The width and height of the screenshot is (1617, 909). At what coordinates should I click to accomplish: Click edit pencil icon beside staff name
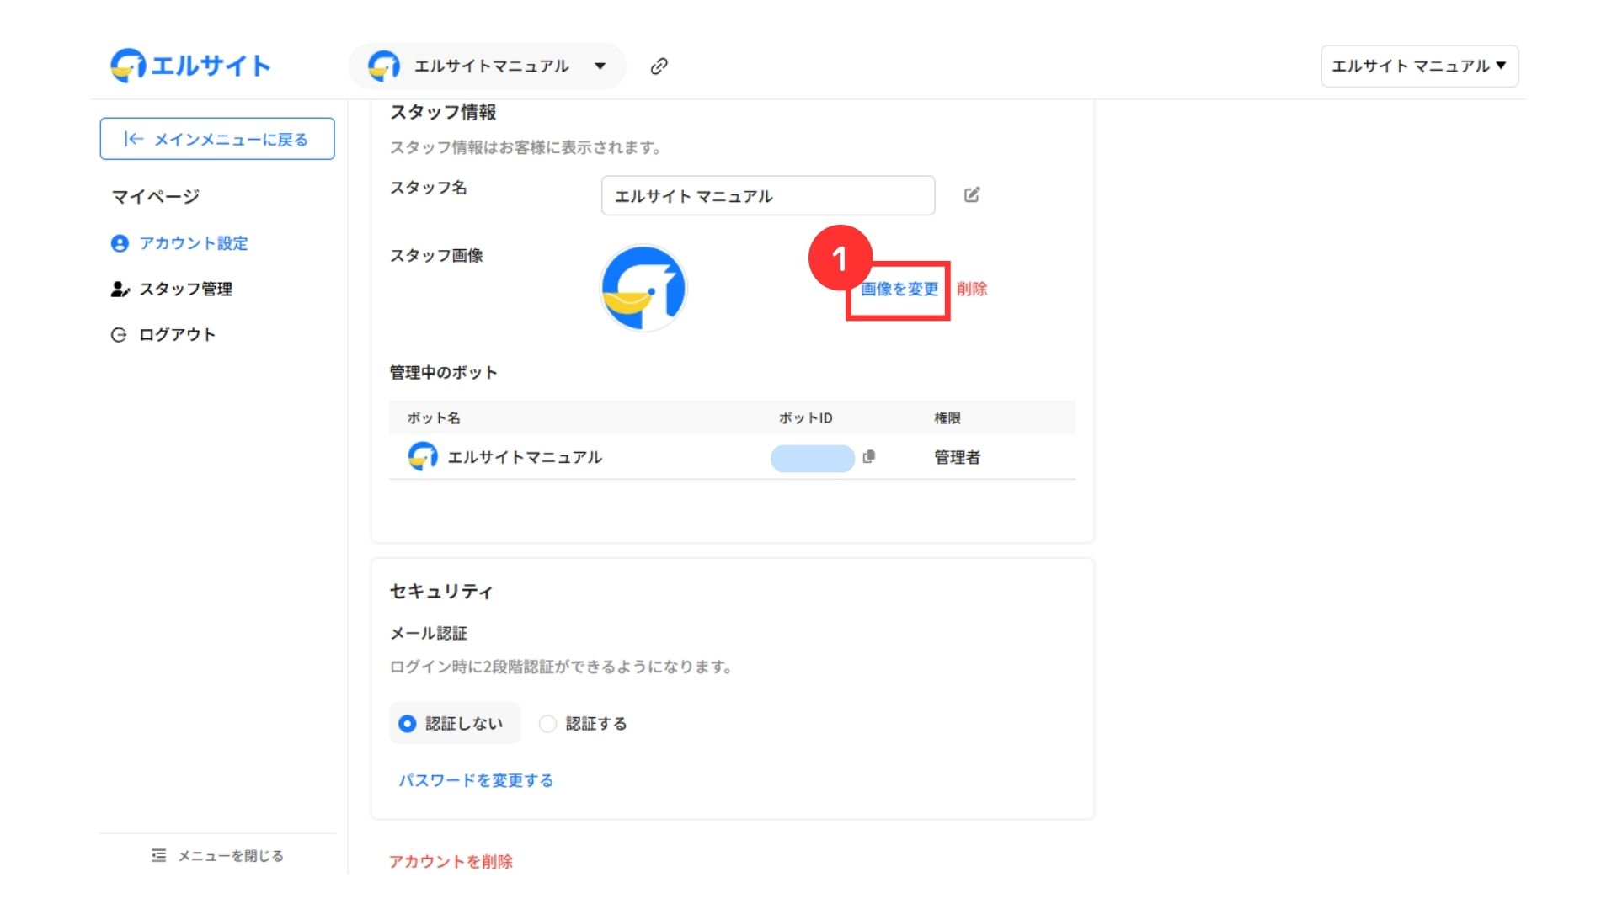[971, 195]
